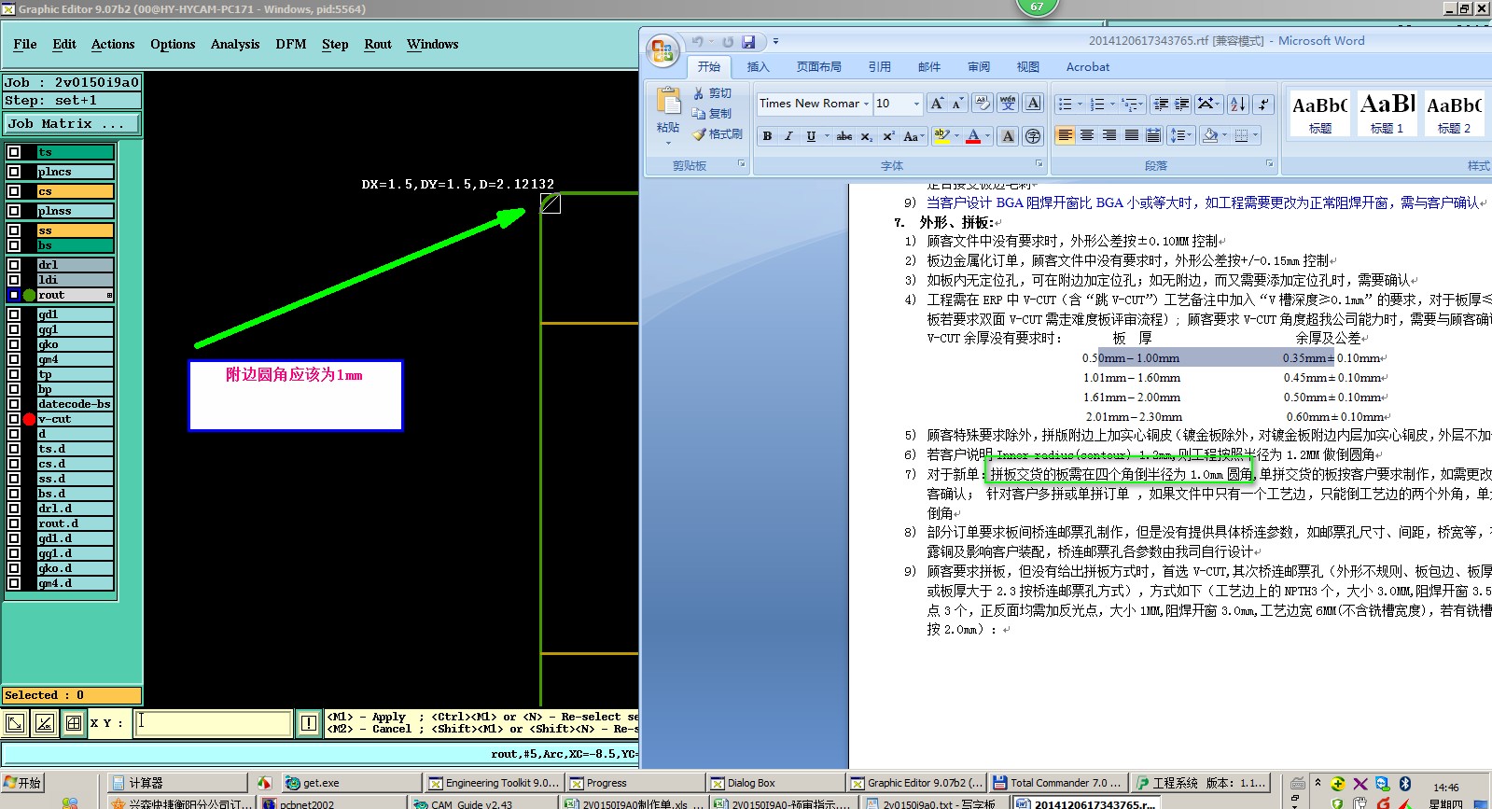Click the X Y coordinate input field

click(x=214, y=723)
